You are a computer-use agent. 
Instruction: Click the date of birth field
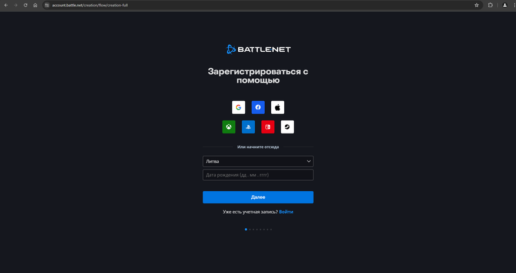258,175
